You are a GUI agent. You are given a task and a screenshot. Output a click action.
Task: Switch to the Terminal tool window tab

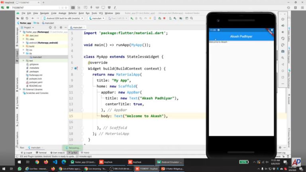pyautogui.click(x=42, y=152)
